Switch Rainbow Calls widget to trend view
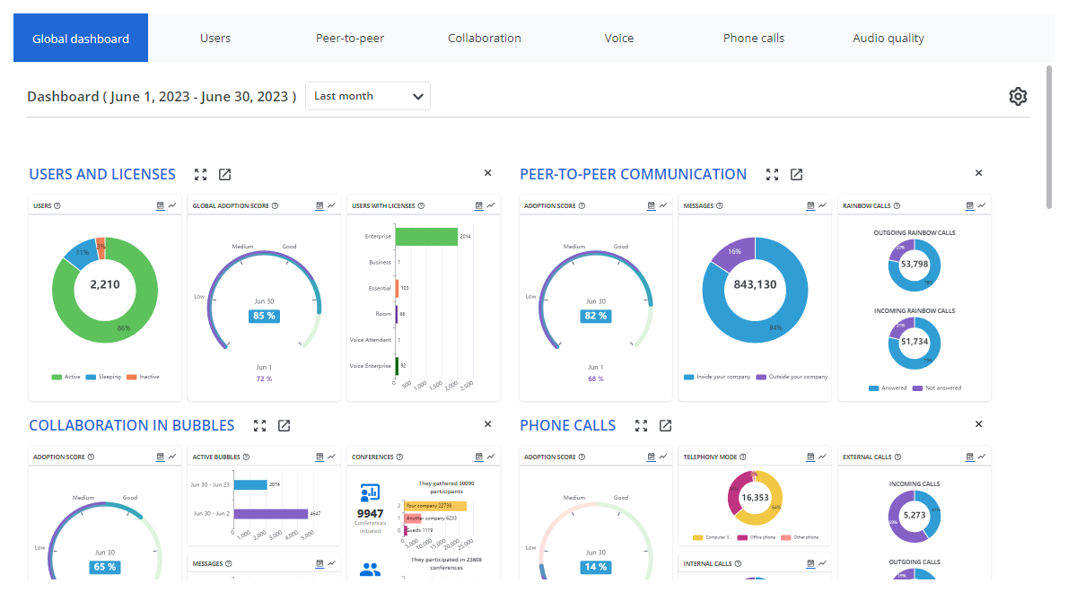 (x=982, y=205)
